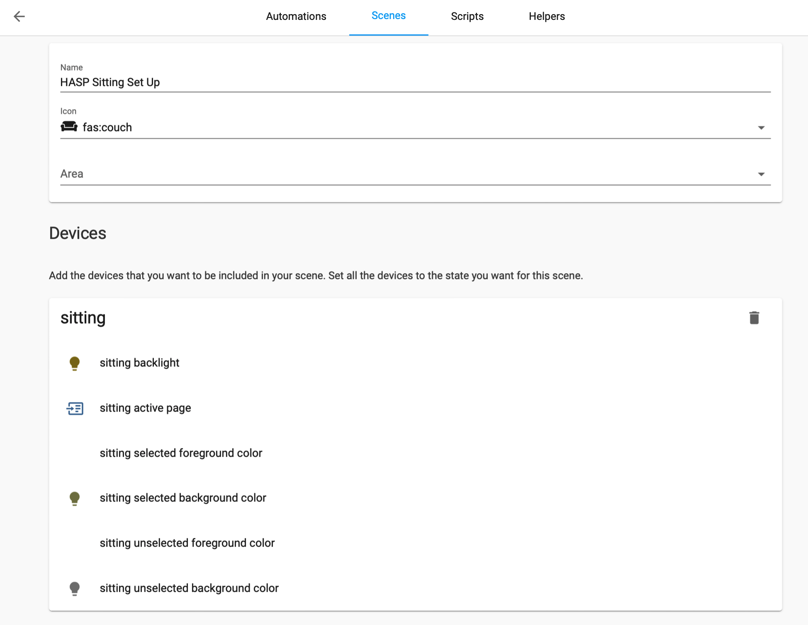Click the sitting active page icon
Image resolution: width=808 pixels, height=625 pixels.
[x=75, y=408]
